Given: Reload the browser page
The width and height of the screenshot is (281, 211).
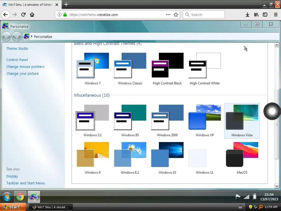Looking at the screenshot, I should [x=23, y=15].
